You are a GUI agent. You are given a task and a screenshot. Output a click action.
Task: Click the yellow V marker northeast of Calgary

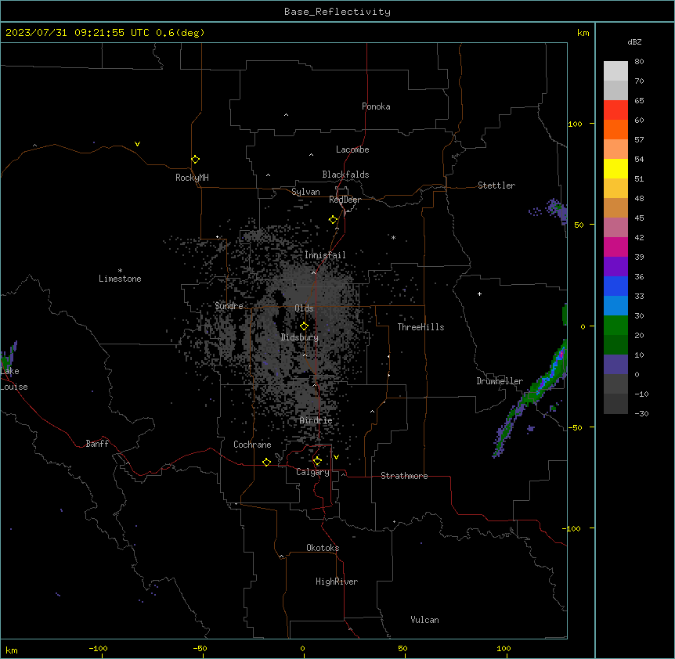[x=336, y=457]
